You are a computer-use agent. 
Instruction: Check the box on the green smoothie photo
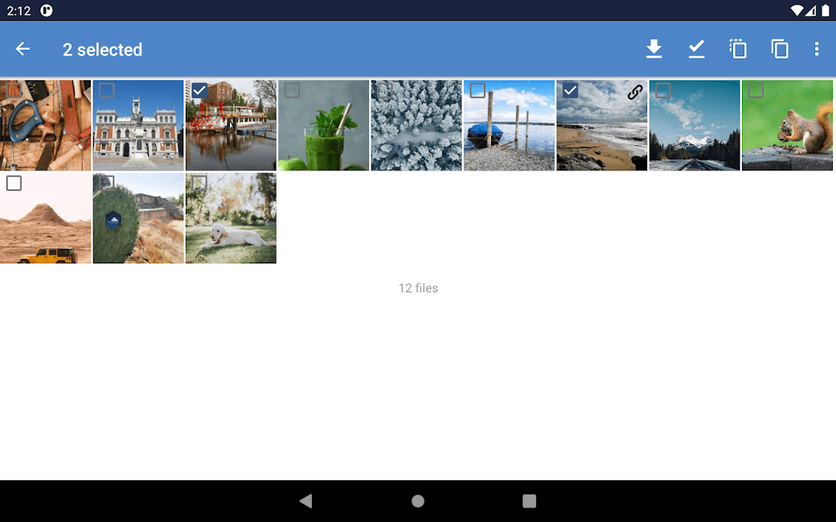292,91
